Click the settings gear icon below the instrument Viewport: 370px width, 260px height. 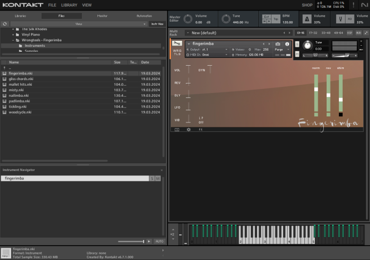click(x=189, y=129)
